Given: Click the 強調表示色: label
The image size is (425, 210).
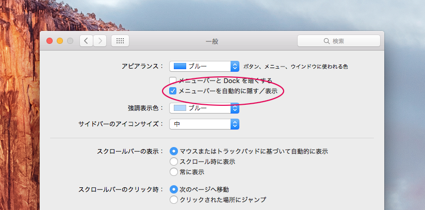Looking at the screenshot, I should (x=146, y=108).
